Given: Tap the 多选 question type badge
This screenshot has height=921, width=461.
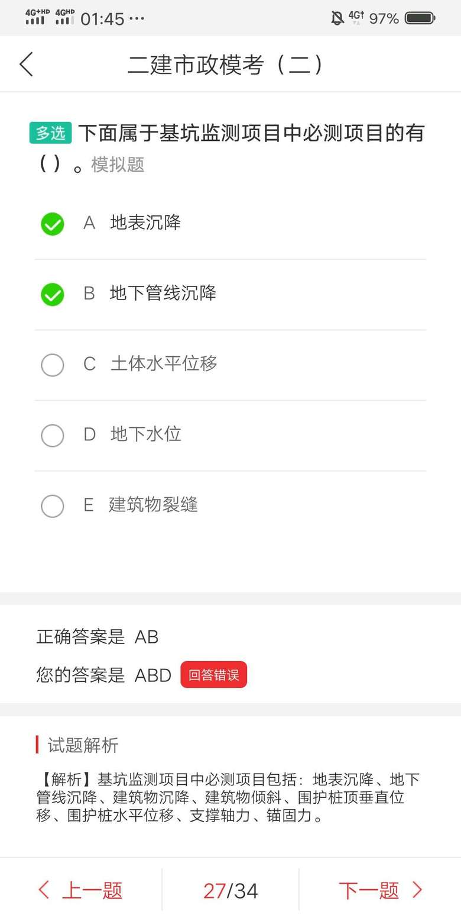Looking at the screenshot, I should [x=50, y=133].
